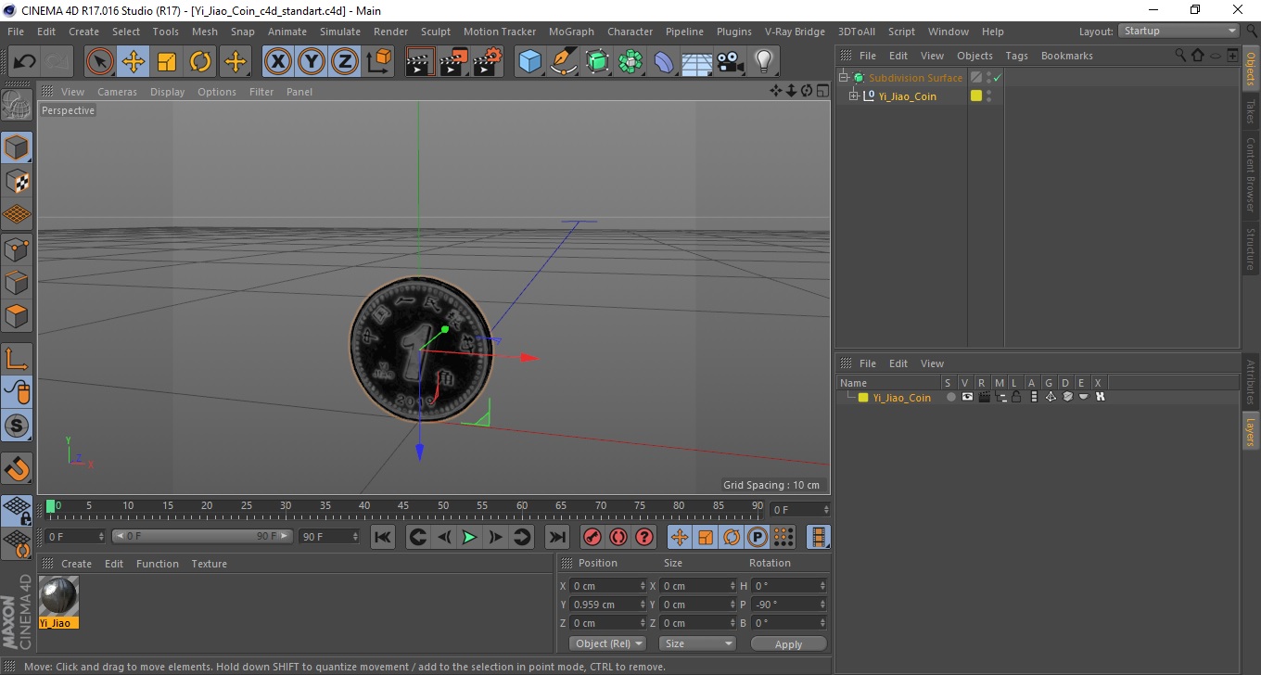
Task: Expand the Yi_Jiao_Coin object node
Action: pyautogui.click(x=854, y=96)
